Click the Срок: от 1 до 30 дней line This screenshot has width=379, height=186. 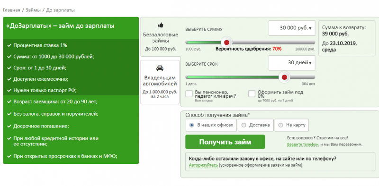(40, 68)
